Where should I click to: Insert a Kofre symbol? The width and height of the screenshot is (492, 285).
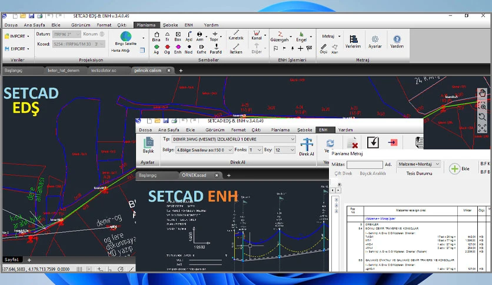tap(201, 49)
